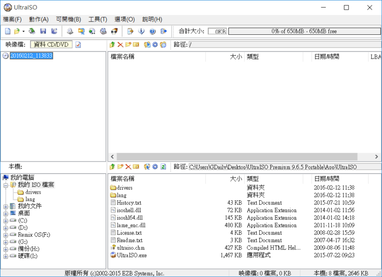The height and width of the screenshot is (277, 382).
Task: Create a new folder in the local pane toolbar
Action: [120, 166]
